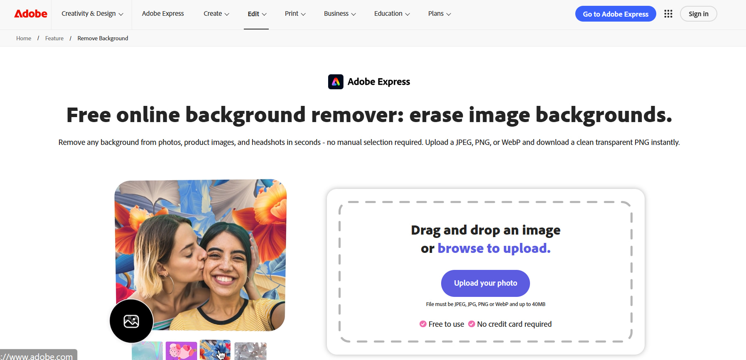Click the sample photo of two women
The image size is (746, 360).
pyautogui.click(x=201, y=255)
